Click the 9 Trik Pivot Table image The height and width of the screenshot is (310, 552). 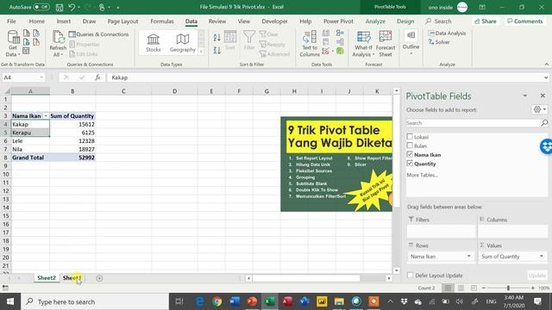click(336, 164)
